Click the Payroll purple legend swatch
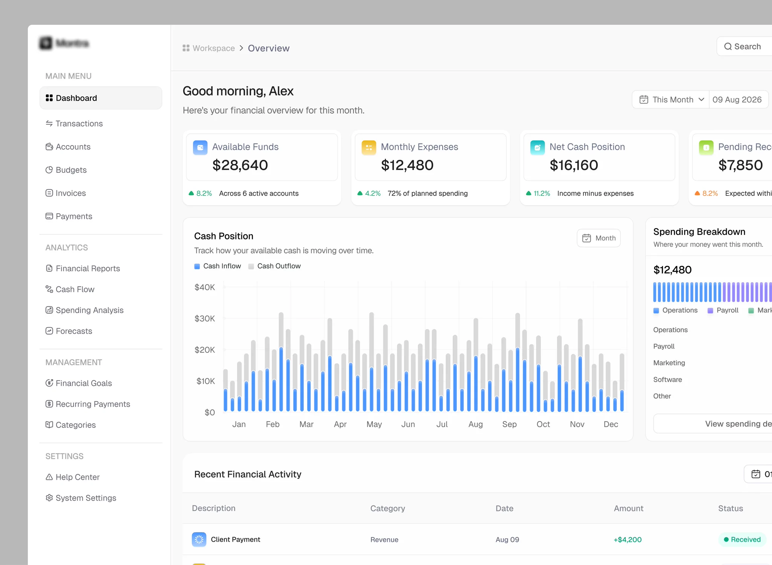This screenshot has height=565, width=772. click(710, 311)
